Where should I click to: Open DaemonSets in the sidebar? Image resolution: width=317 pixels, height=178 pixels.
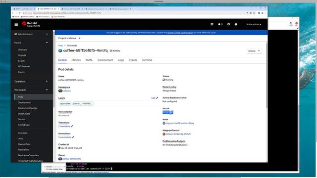coord(24,144)
